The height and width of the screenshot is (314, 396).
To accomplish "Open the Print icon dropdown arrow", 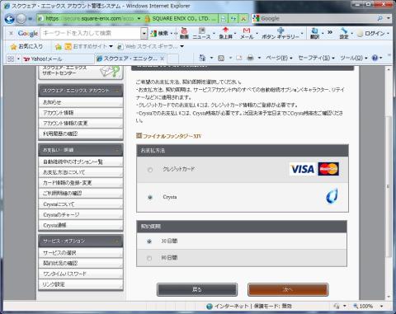I will point(259,58).
